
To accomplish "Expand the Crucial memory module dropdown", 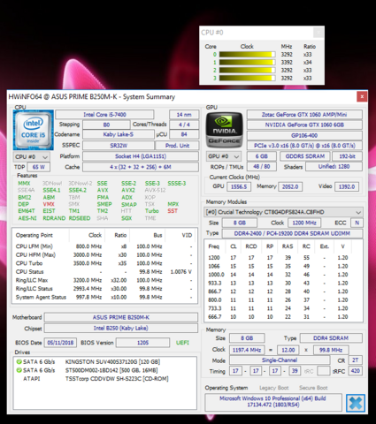I will click(283, 212).
